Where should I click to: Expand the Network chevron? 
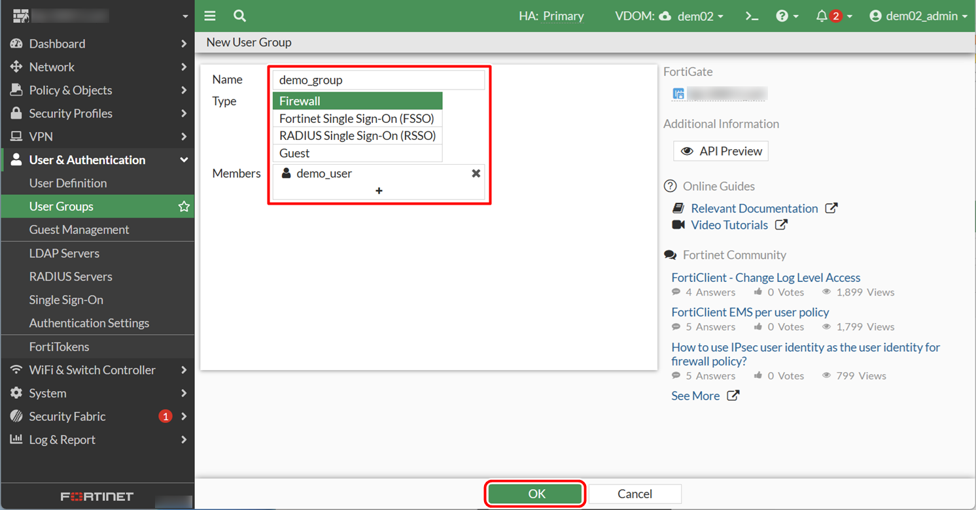pyautogui.click(x=184, y=67)
